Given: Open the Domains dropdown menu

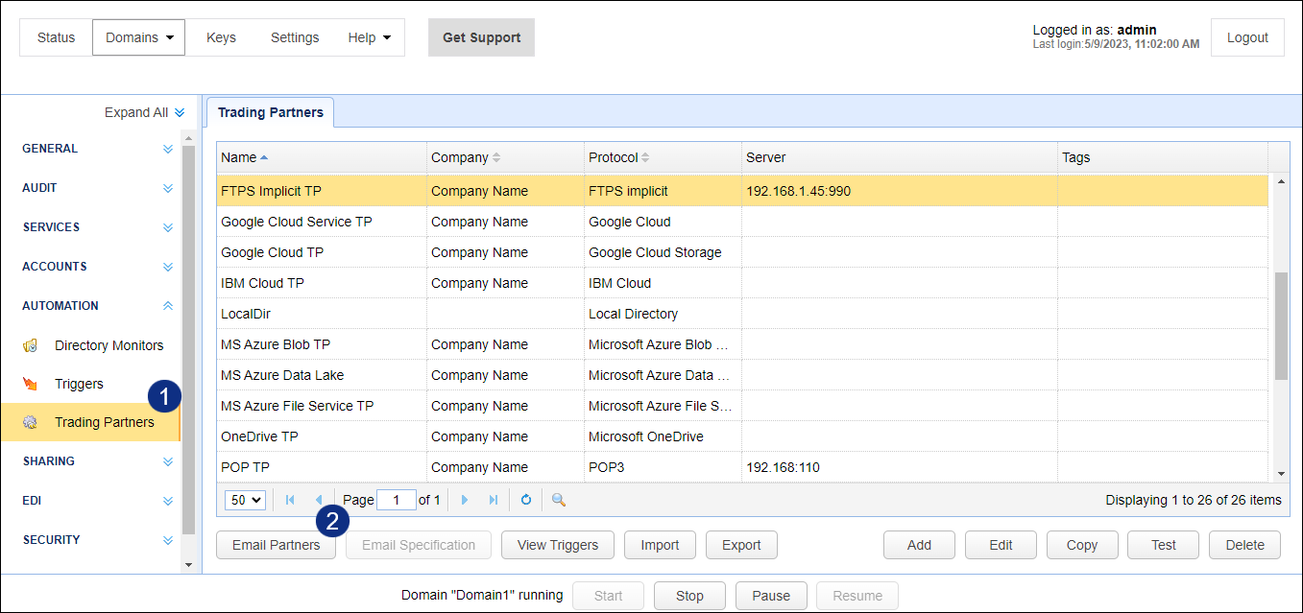Looking at the screenshot, I should click(138, 37).
